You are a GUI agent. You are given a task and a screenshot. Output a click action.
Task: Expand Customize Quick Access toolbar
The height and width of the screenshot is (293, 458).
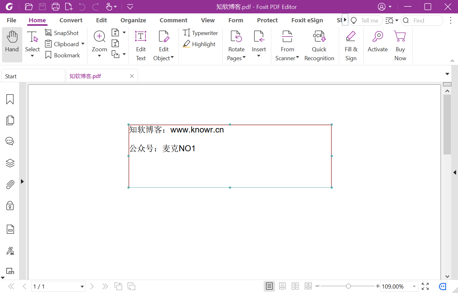[130, 7]
